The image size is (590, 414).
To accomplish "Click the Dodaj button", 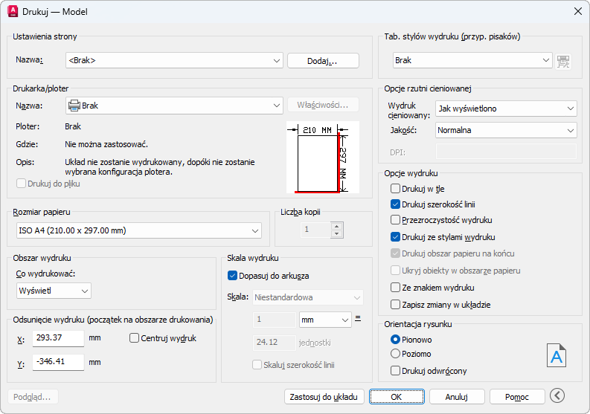I will point(323,60).
